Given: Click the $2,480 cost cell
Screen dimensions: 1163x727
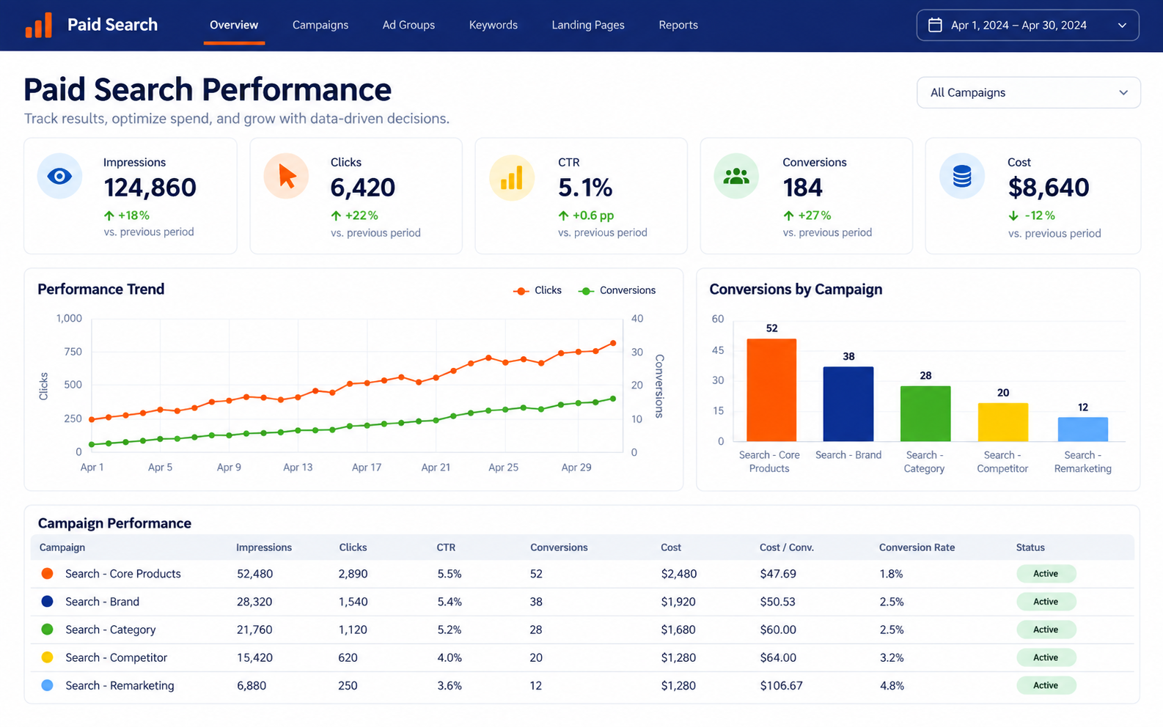Looking at the screenshot, I should point(679,574).
